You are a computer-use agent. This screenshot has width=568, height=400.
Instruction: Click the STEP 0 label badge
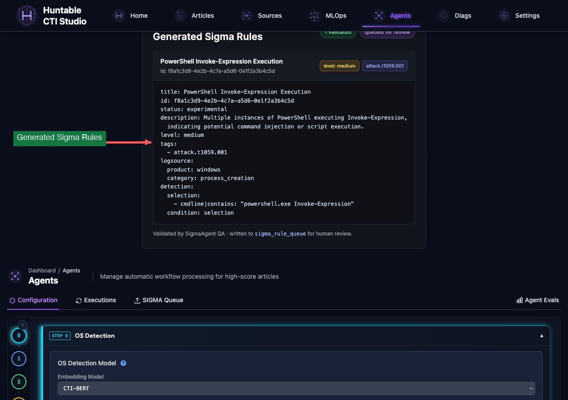[x=60, y=336]
